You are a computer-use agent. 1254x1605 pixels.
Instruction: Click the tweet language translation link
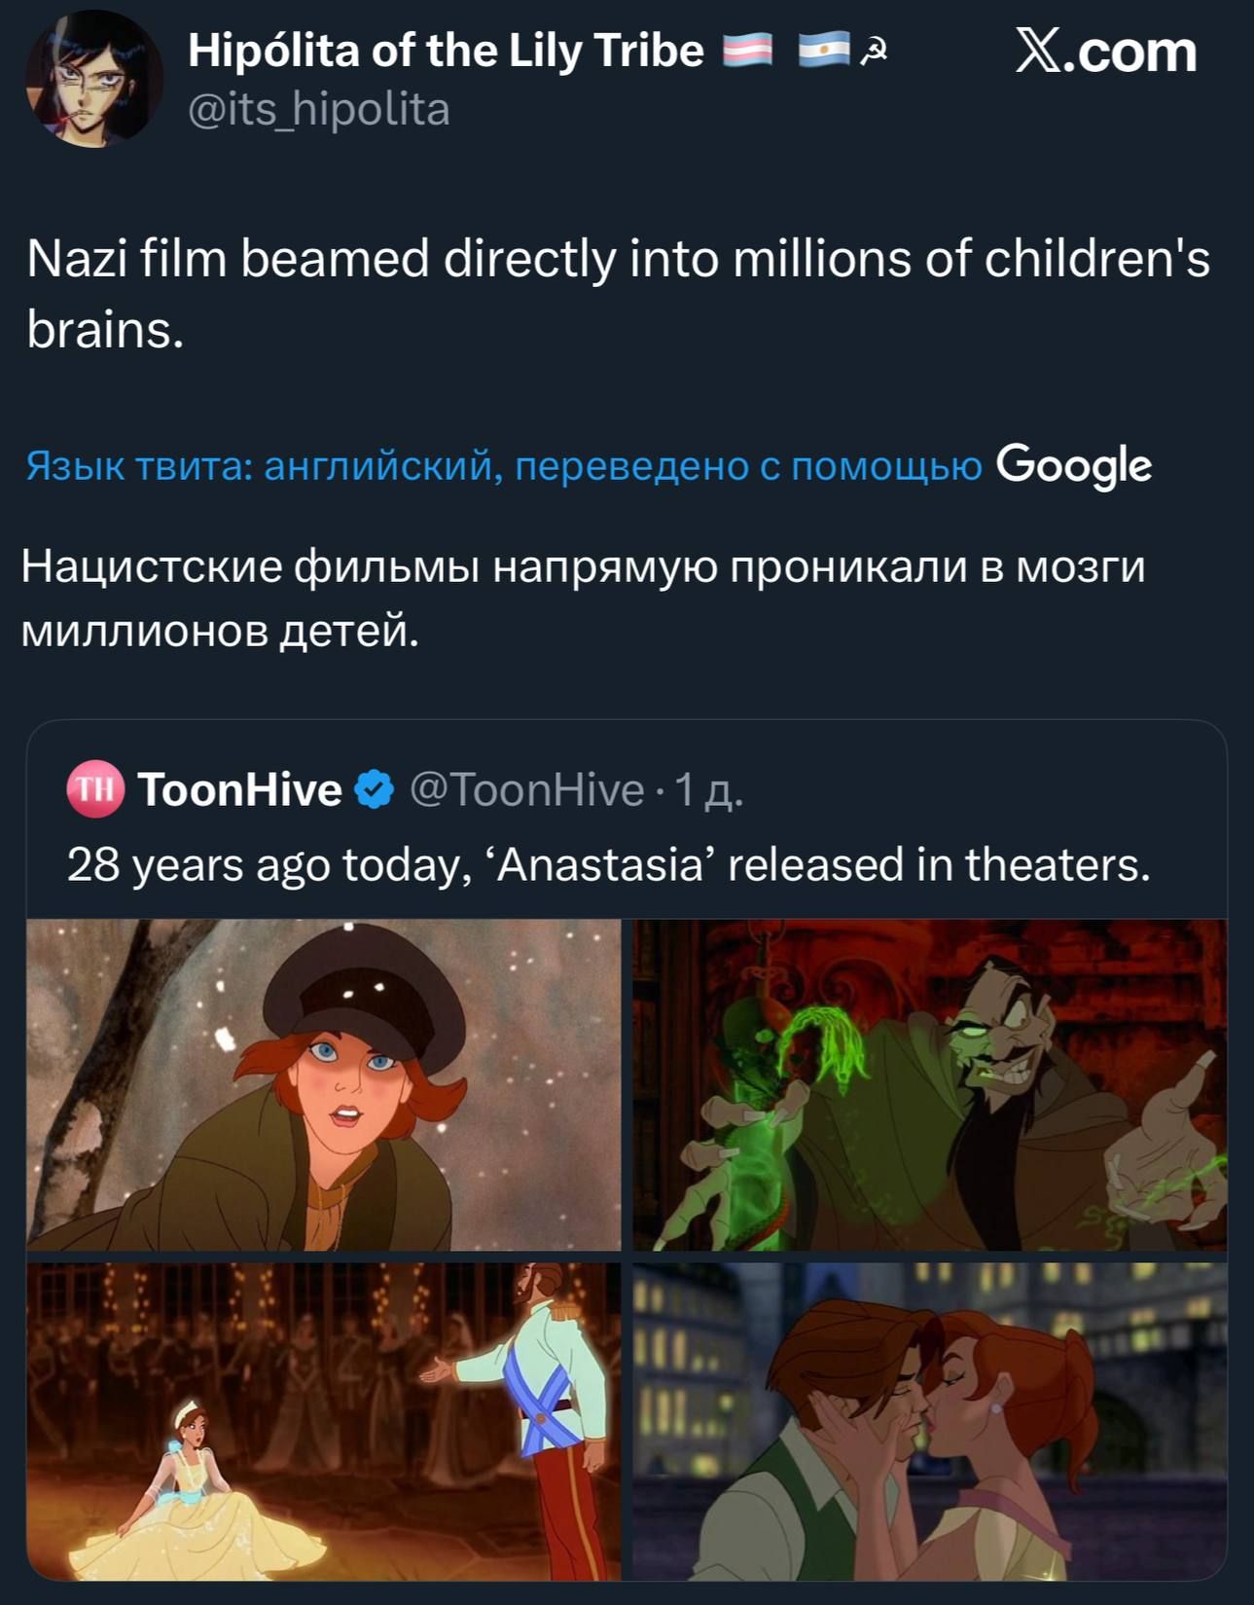click(504, 466)
